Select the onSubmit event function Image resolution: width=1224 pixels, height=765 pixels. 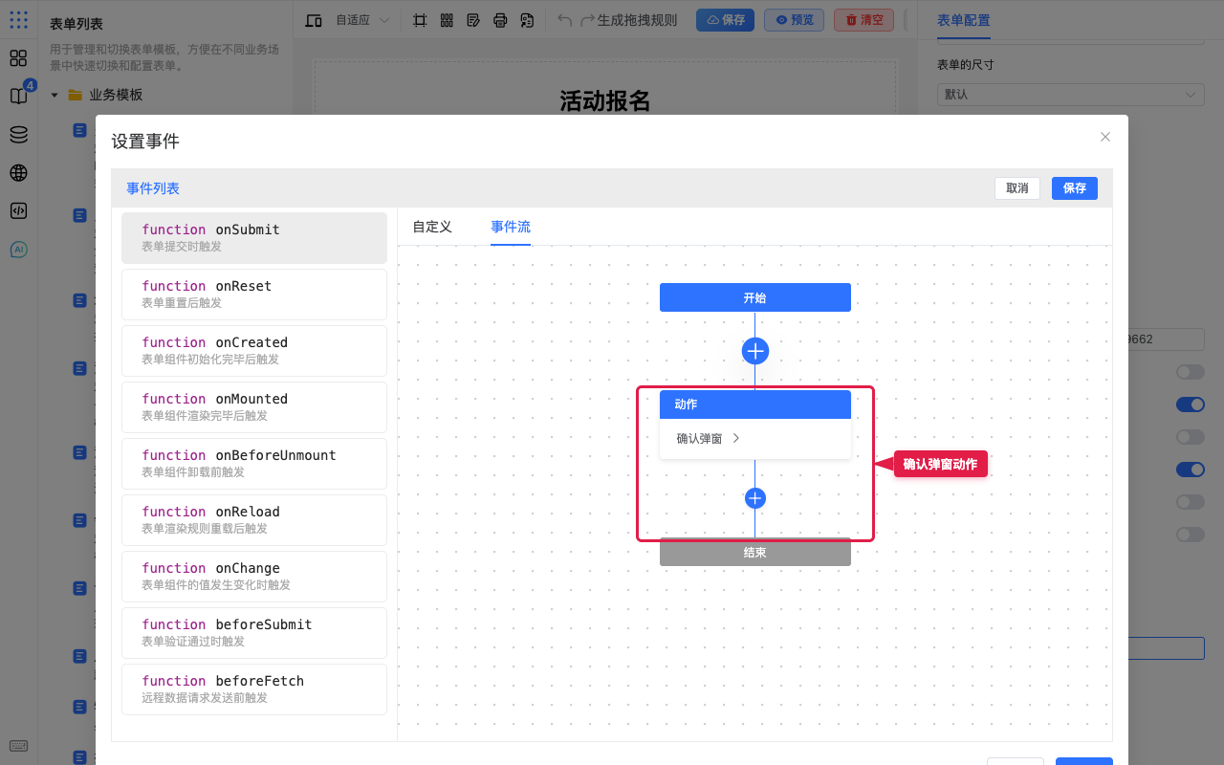pos(254,238)
